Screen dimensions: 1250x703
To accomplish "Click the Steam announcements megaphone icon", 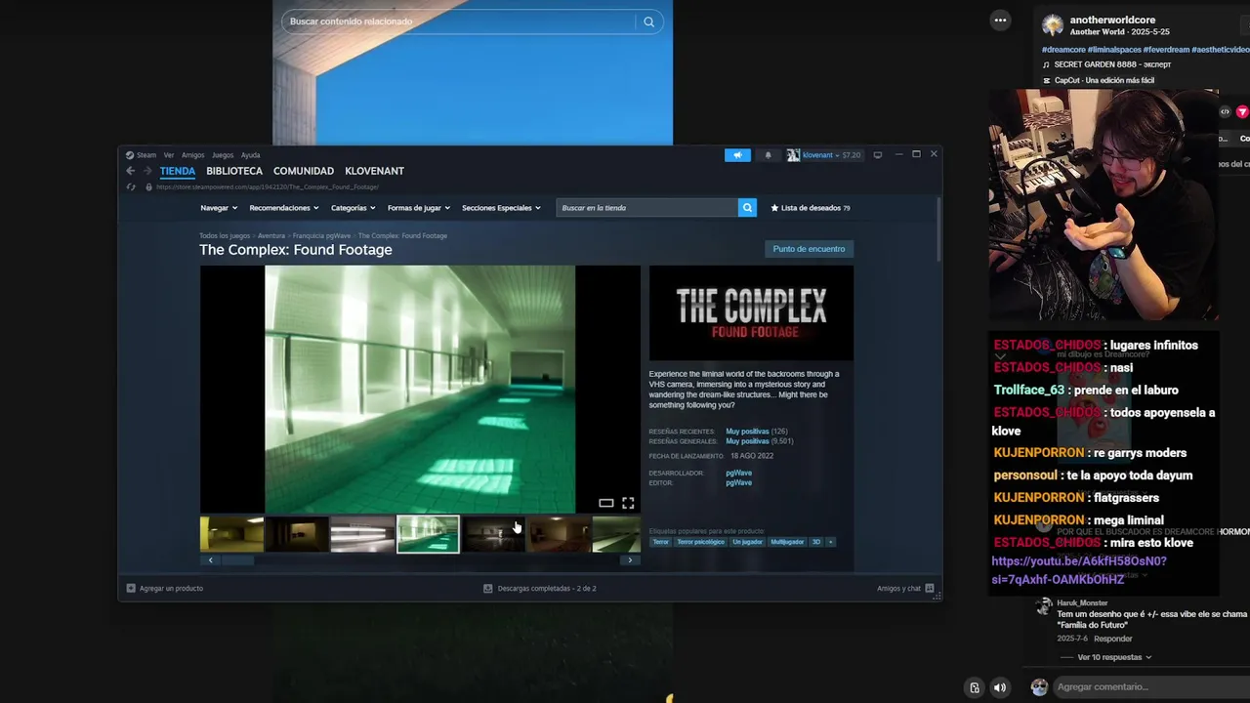I will (x=737, y=154).
